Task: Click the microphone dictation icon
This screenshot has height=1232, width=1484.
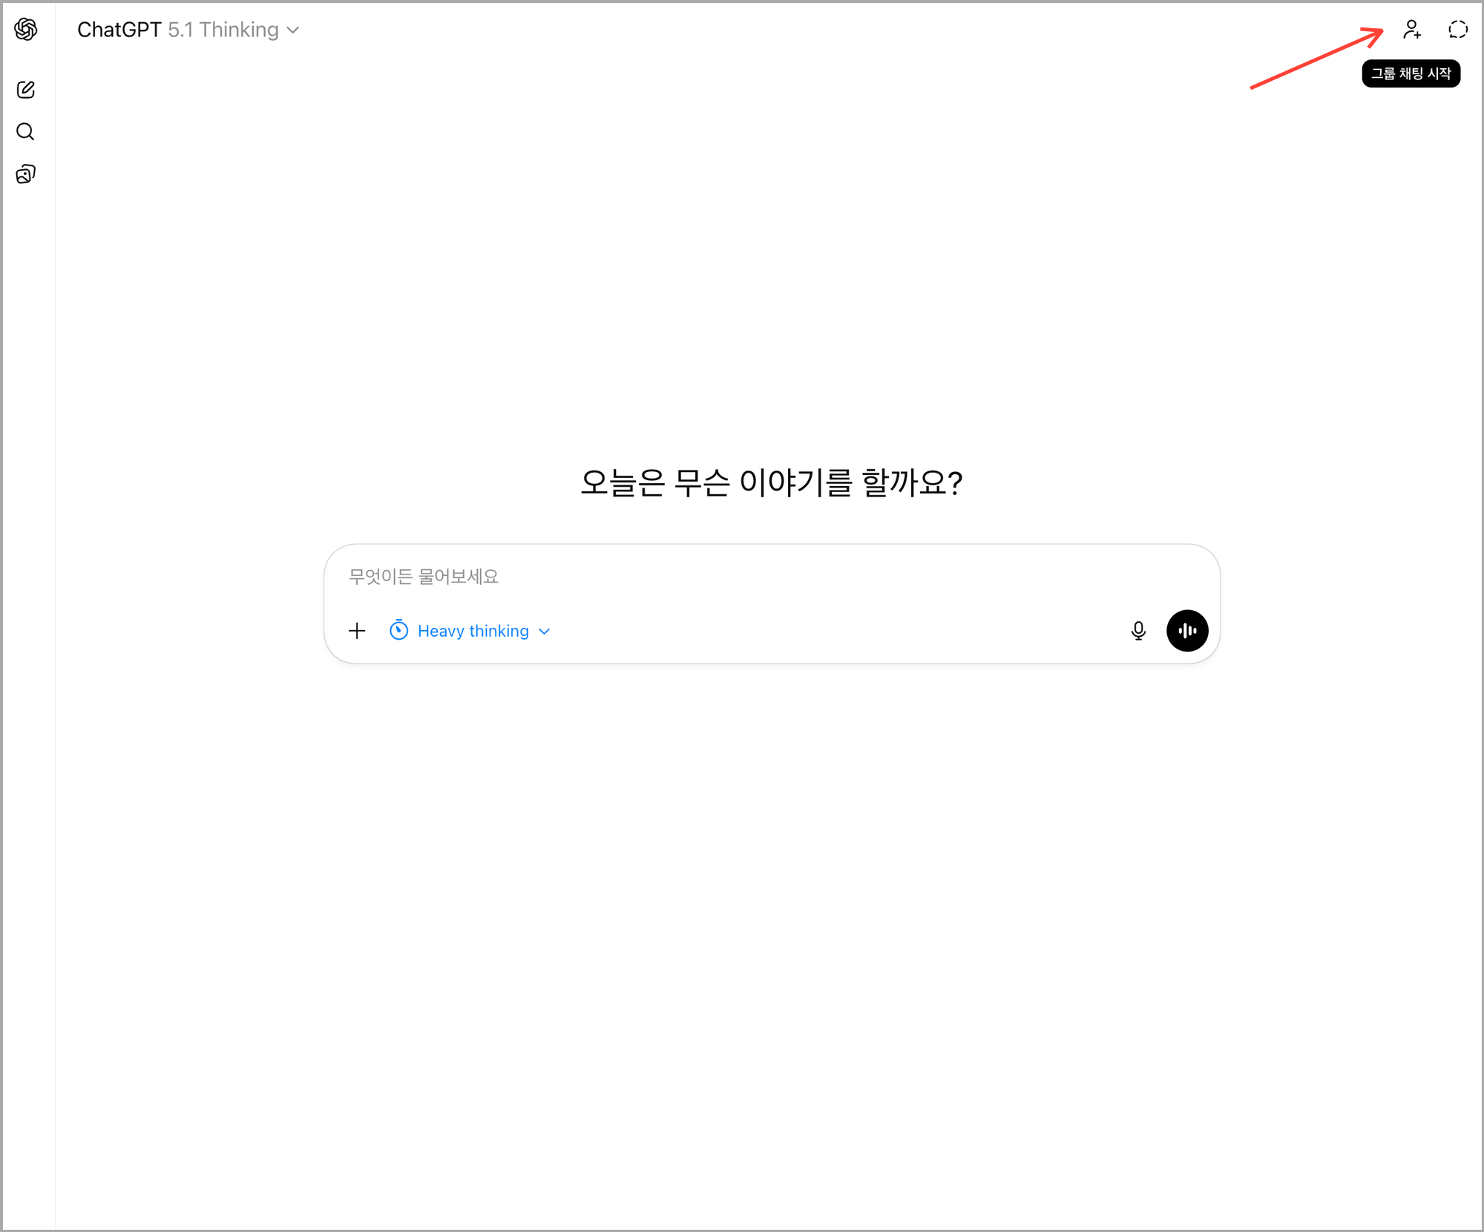Action: coord(1138,631)
